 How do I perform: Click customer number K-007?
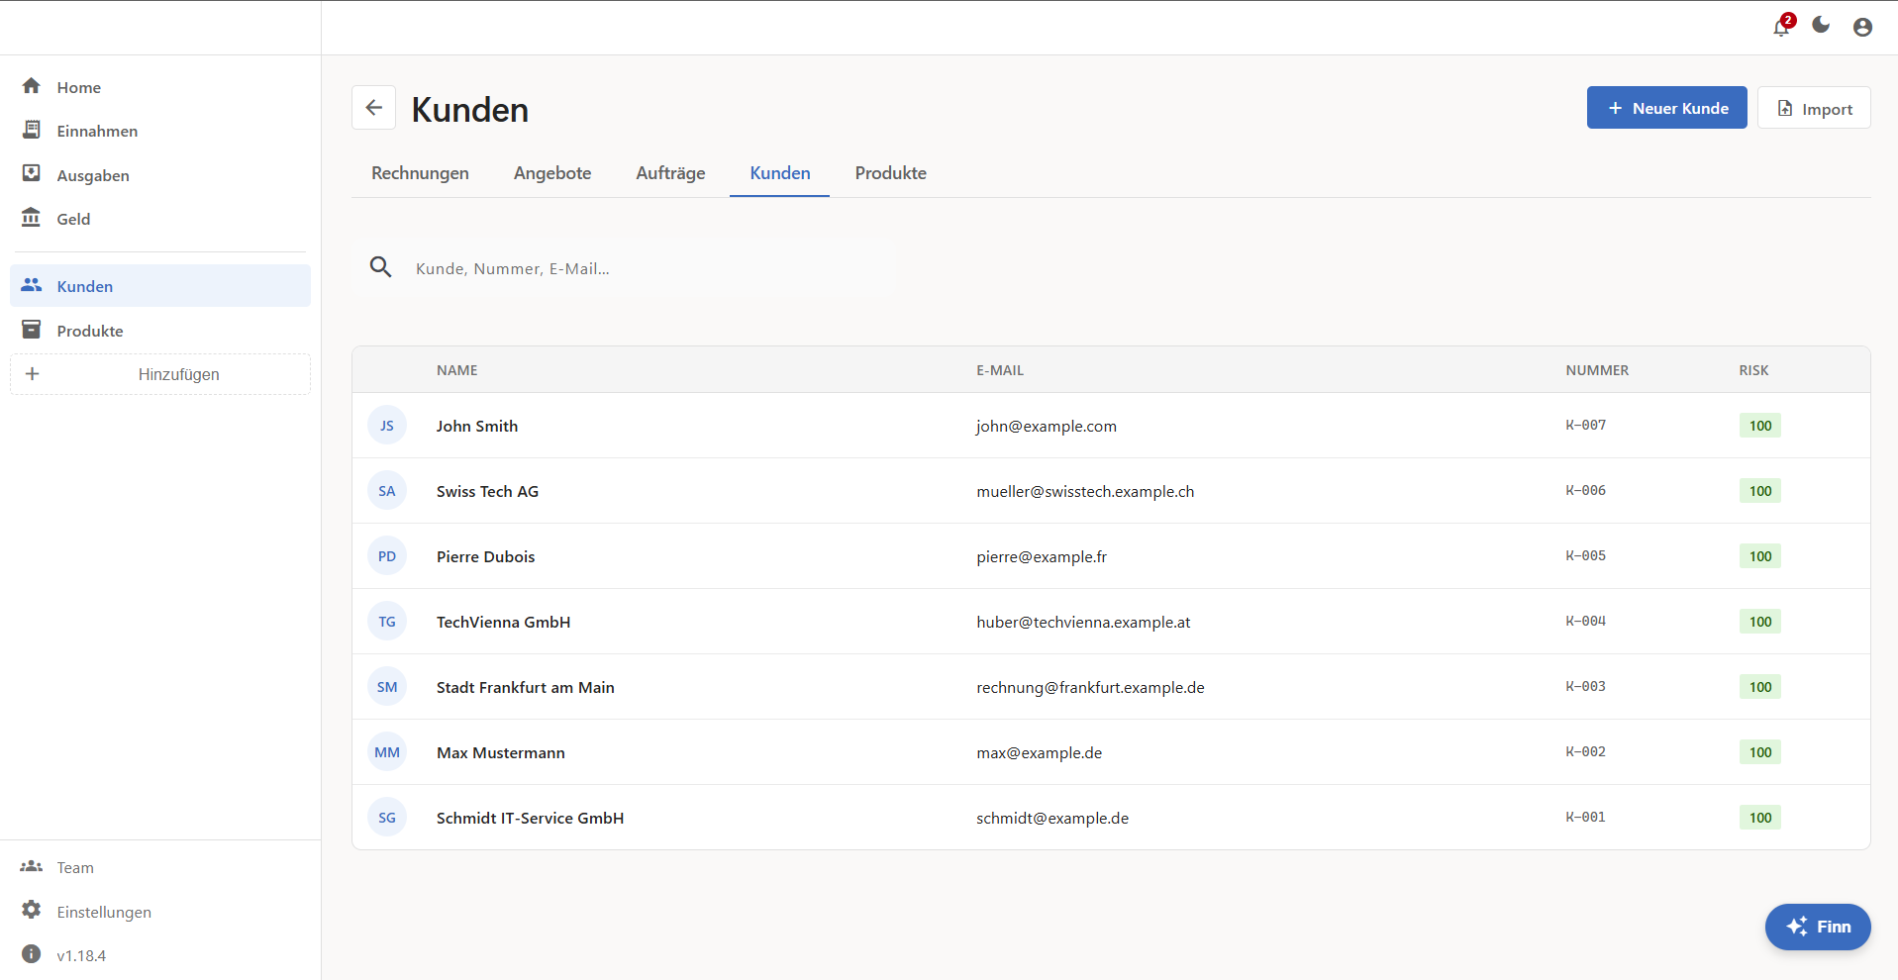[x=1585, y=425]
